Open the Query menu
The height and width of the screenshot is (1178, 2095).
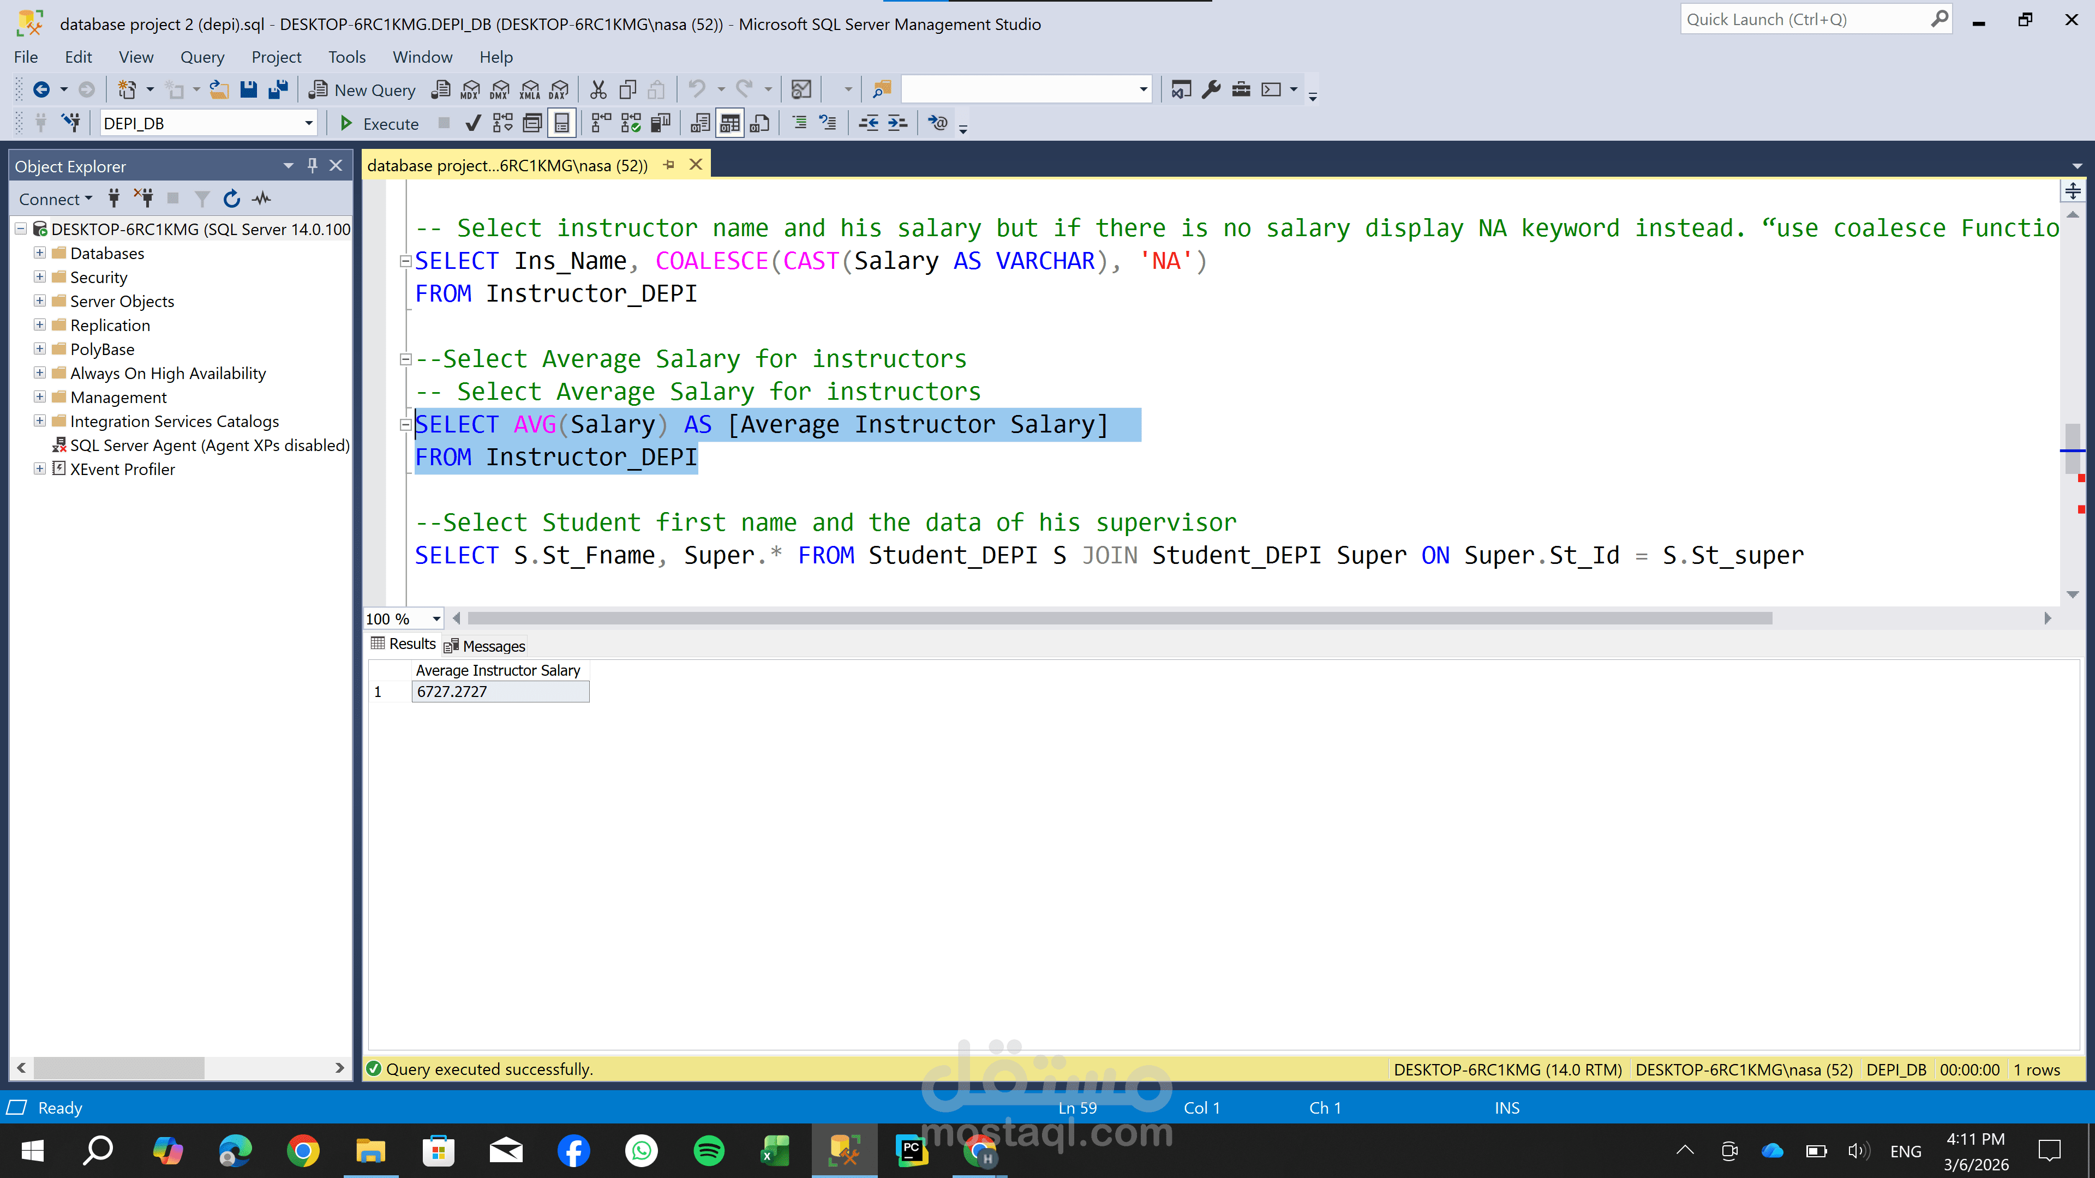tap(202, 57)
